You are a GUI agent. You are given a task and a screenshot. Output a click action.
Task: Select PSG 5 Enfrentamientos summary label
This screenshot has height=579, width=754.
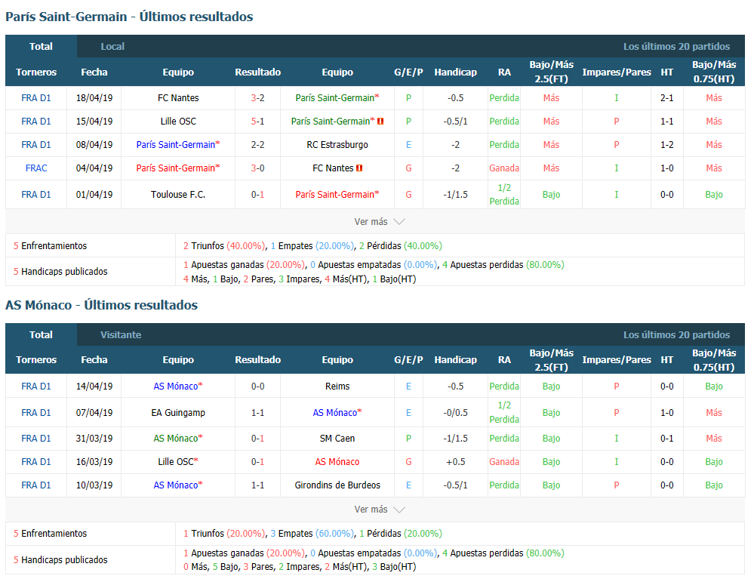[x=50, y=246]
